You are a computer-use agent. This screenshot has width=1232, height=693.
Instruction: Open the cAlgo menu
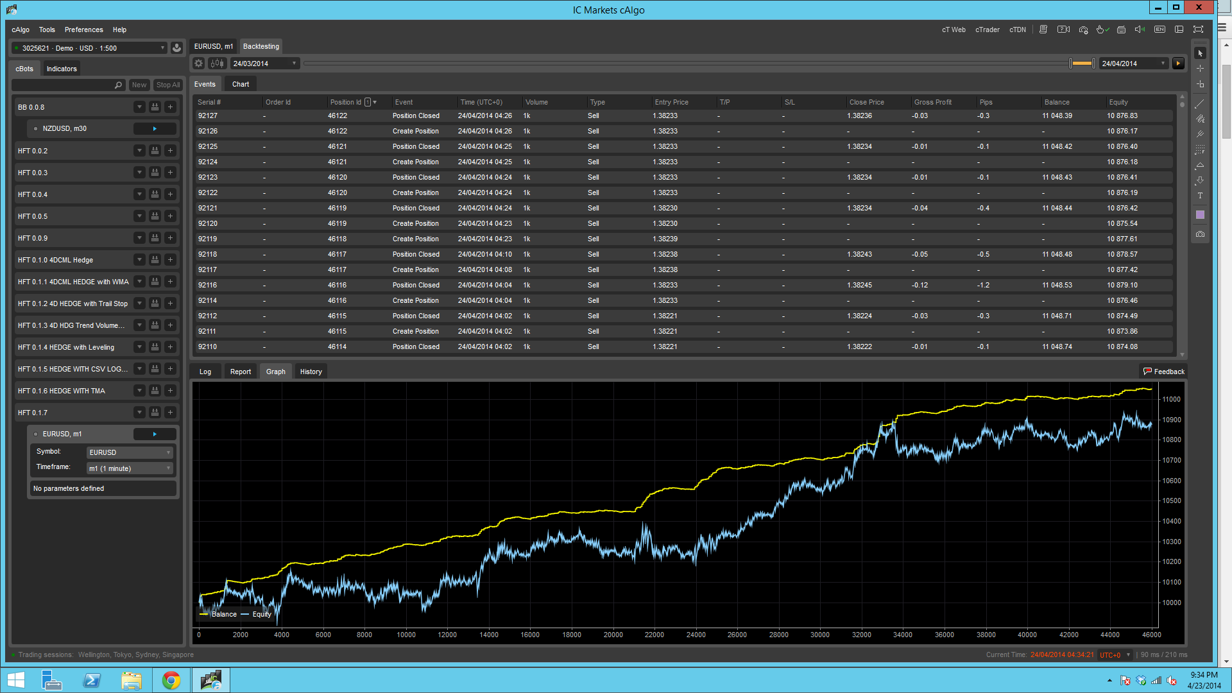pyautogui.click(x=21, y=30)
